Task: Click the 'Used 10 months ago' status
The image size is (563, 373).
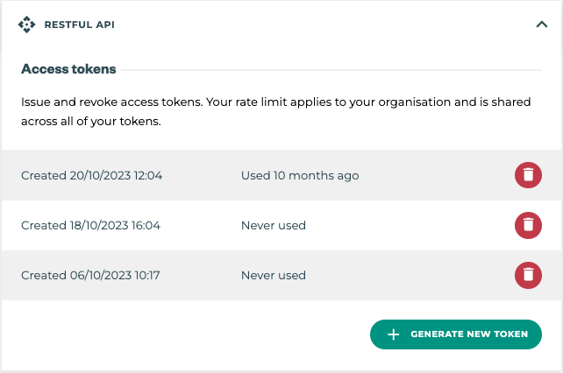Action: point(300,175)
